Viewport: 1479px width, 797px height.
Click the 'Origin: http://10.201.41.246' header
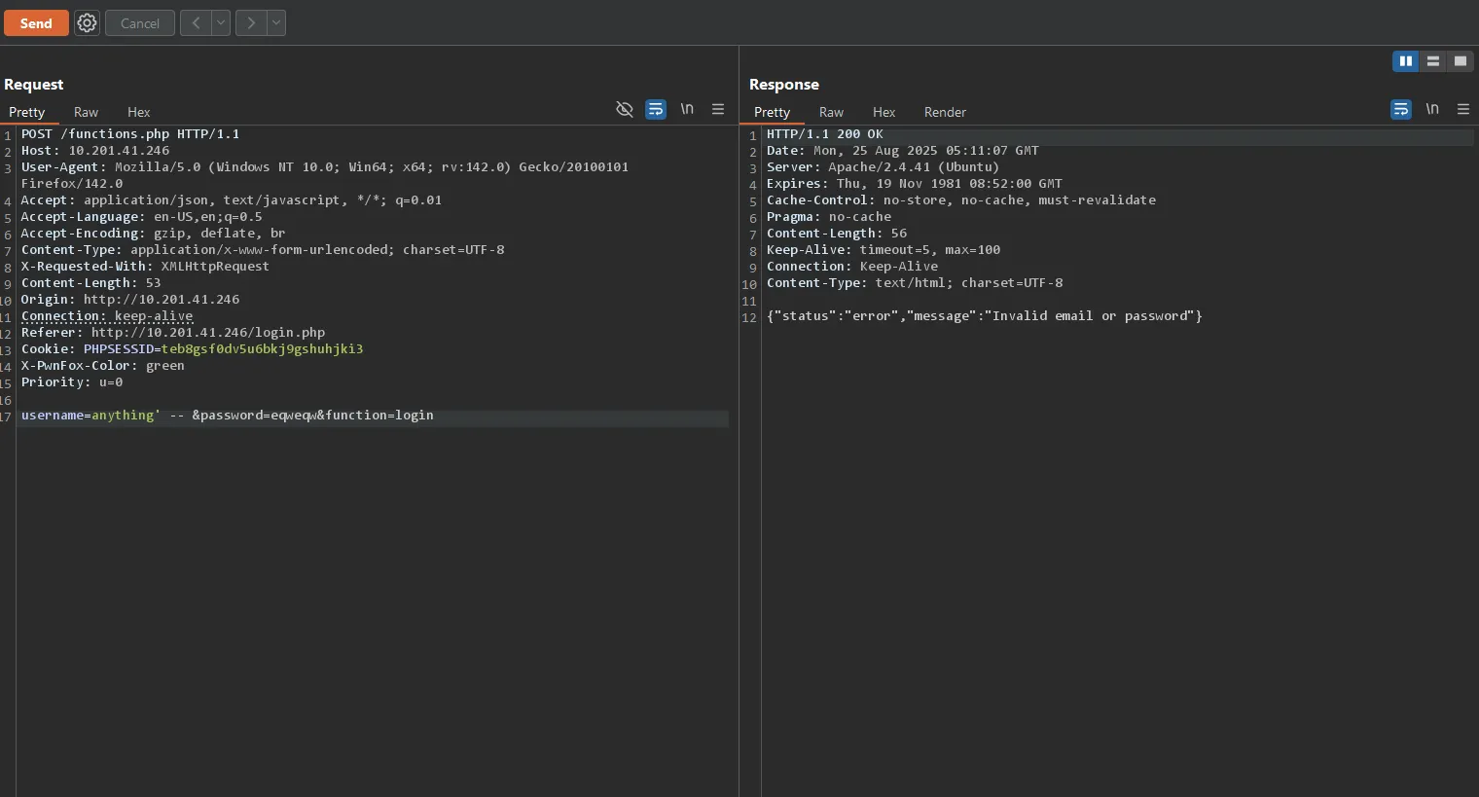pos(130,300)
